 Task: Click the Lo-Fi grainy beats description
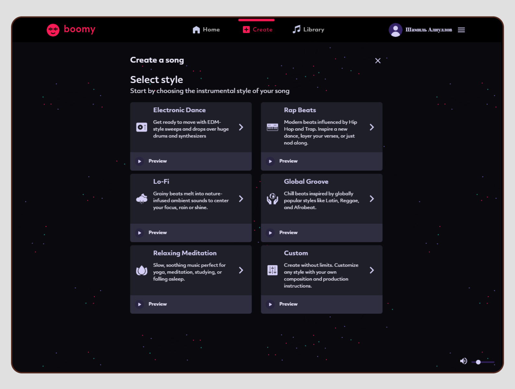coord(191,201)
